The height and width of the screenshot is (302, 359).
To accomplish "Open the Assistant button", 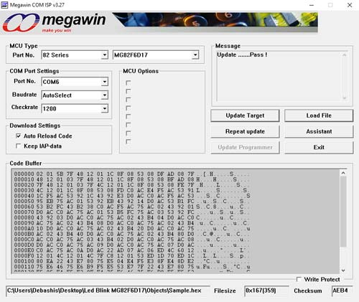I will (x=319, y=131).
